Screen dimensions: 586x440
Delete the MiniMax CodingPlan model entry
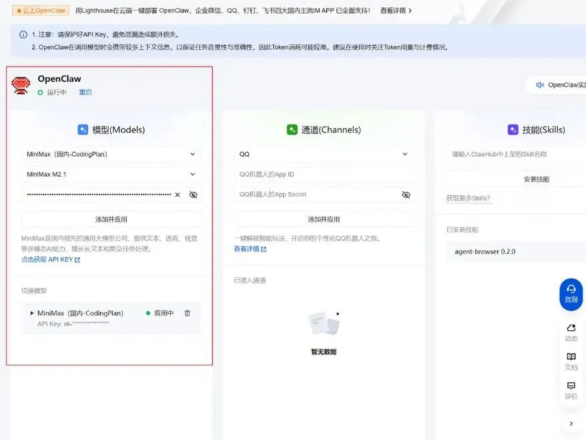tap(188, 313)
